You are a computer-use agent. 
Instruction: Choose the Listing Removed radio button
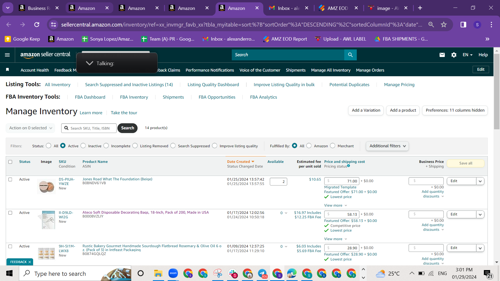click(x=135, y=146)
